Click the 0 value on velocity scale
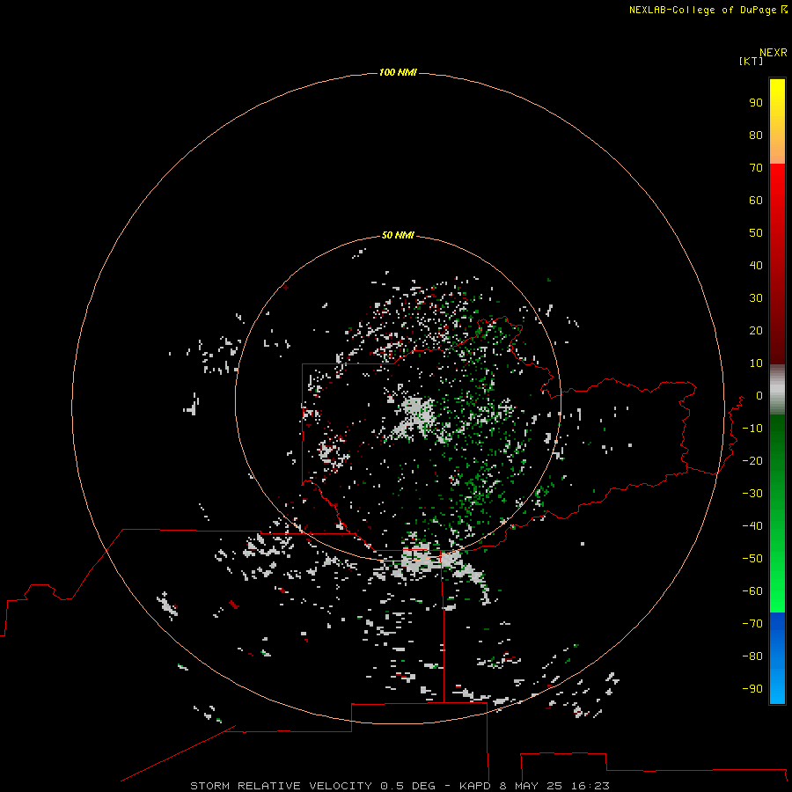Viewport: 792px width, 792px height. click(759, 395)
